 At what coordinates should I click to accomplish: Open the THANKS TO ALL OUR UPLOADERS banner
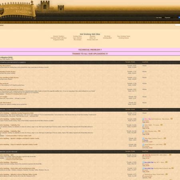[x=90, y=54]
